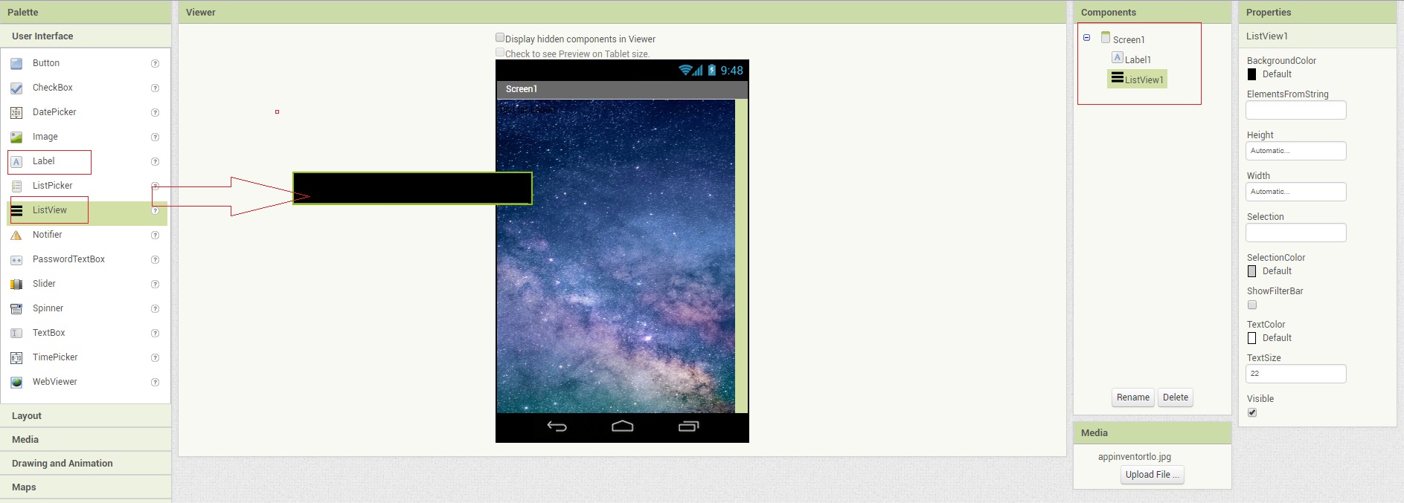
Task: Click the DatePicker icon in palette
Action: 16,113
